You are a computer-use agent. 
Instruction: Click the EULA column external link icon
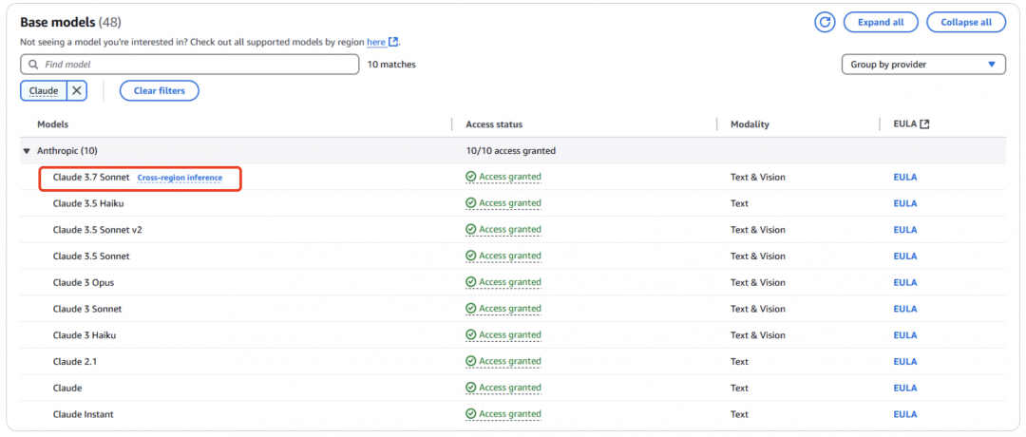(924, 124)
